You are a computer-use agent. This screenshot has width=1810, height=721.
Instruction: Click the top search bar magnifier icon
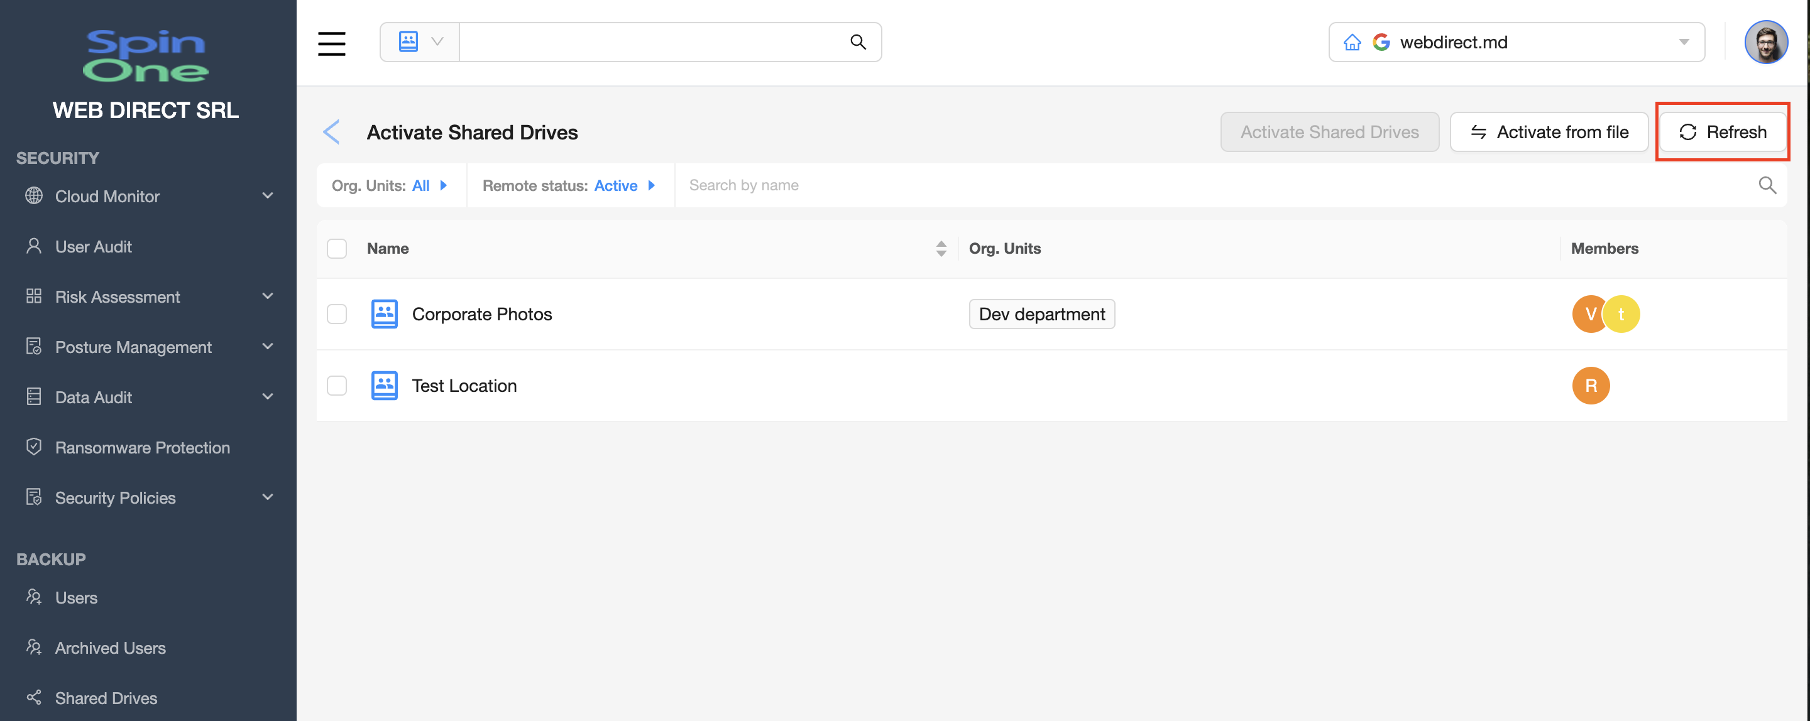pos(857,42)
